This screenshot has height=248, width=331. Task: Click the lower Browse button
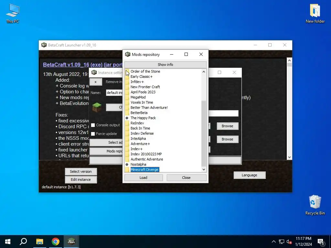click(227, 139)
